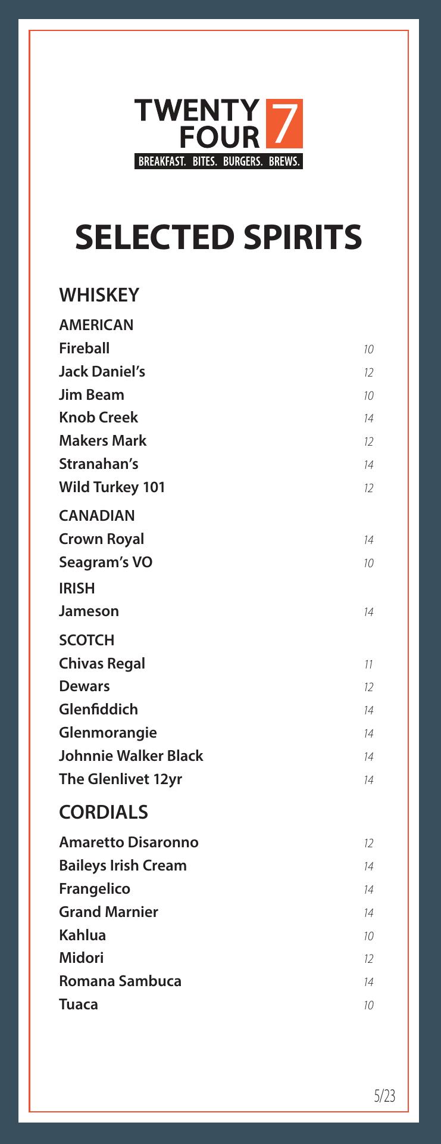Click the orange 7 logo icon
441x1144 pixels.
pos(284,123)
